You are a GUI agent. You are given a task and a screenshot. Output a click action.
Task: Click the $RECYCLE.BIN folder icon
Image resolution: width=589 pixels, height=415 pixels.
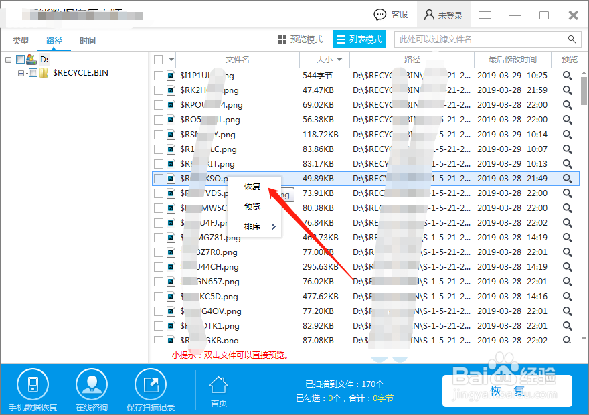coord(44,72)
